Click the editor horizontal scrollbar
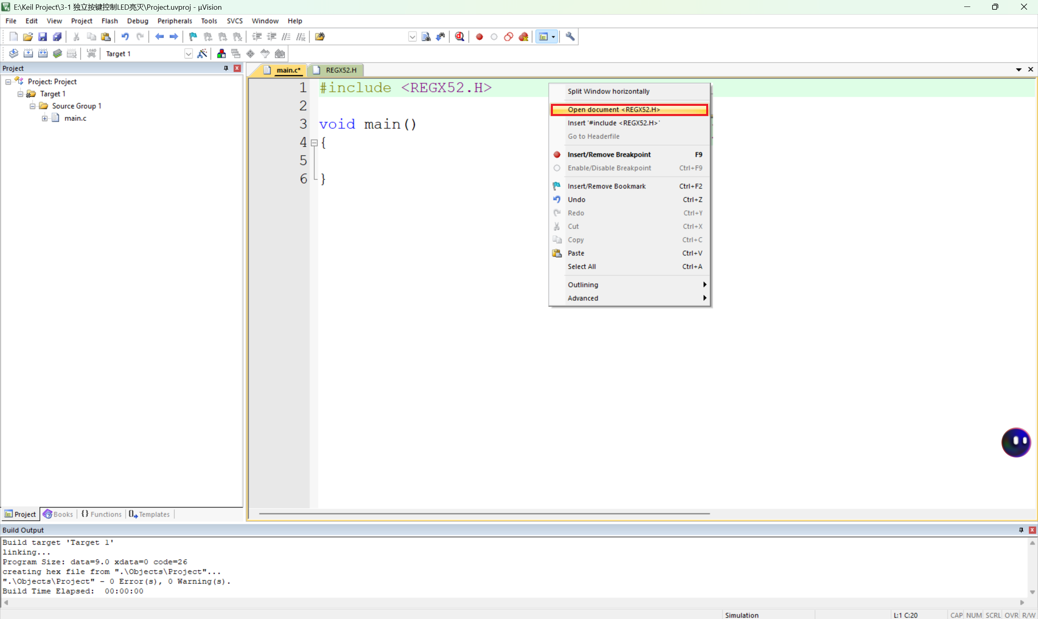The width and height of the screenshot is (1038, 619). (484, 514)
